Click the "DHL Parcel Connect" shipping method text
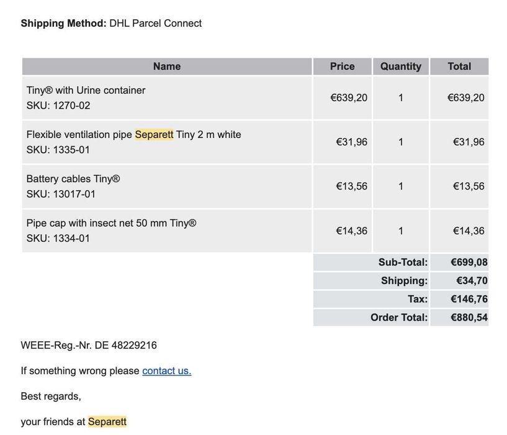Viewport: 507px width, 435px height. 155,24
